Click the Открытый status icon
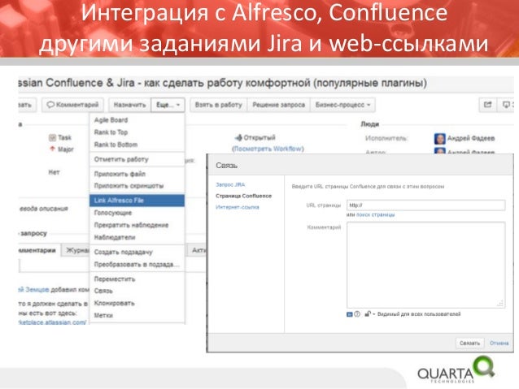Screen dimensions: 519x389 point(238,137)
